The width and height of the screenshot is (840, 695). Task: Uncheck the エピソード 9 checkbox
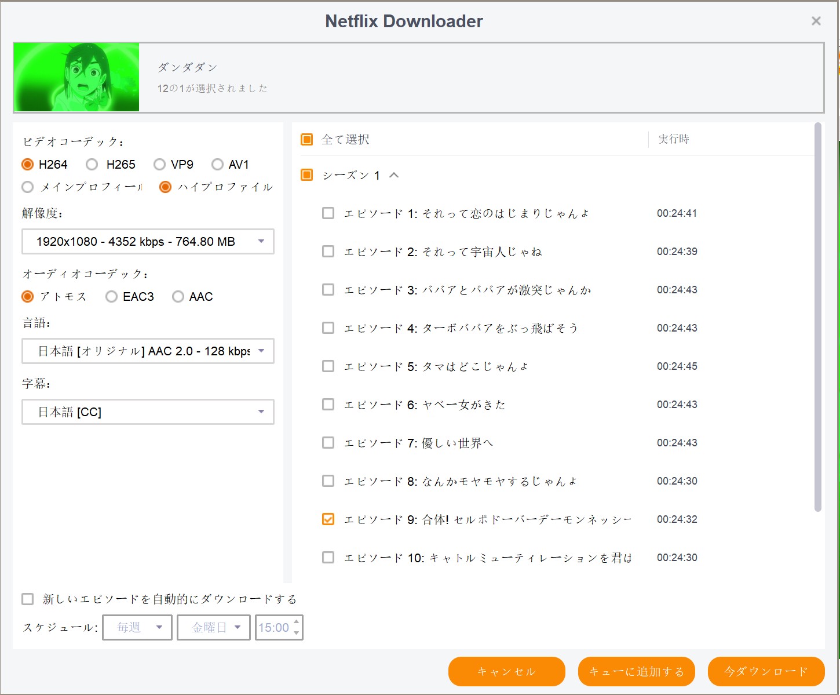click(328, 519)
